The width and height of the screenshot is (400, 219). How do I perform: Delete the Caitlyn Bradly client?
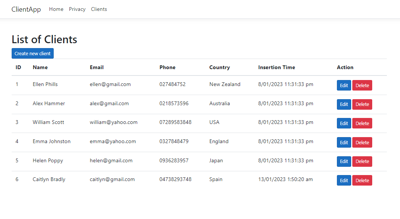[362, 180]
